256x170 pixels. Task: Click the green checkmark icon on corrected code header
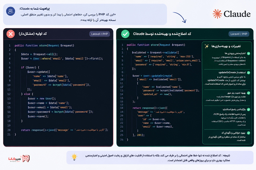click(125, 34)
